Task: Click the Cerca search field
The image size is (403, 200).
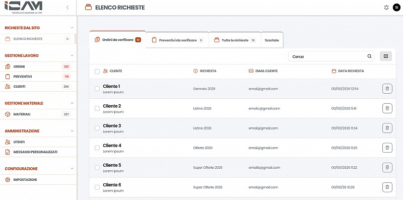Action: 331,56
